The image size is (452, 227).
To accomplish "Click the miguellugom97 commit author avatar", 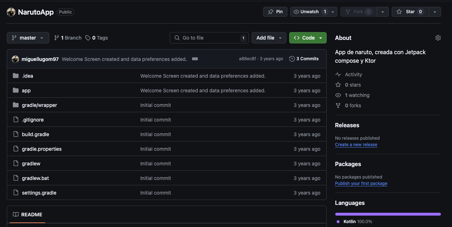I will tap(15, 59).
